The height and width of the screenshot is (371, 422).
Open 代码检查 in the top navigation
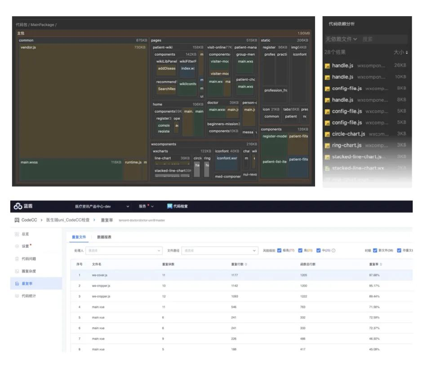tap(178, 206)
